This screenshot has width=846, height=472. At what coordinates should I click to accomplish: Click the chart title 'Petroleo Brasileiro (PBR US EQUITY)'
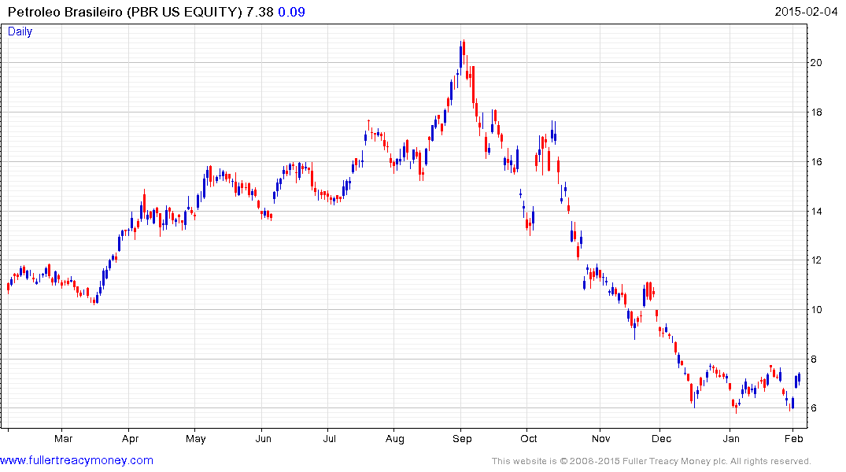[124, 12]
